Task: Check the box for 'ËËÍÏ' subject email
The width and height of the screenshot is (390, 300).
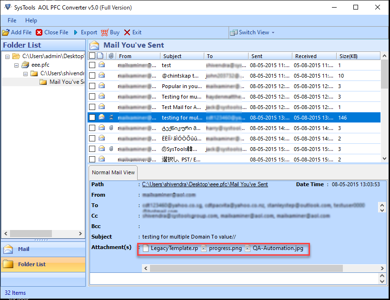Action: pyautogui.click(x=92, y=138)
